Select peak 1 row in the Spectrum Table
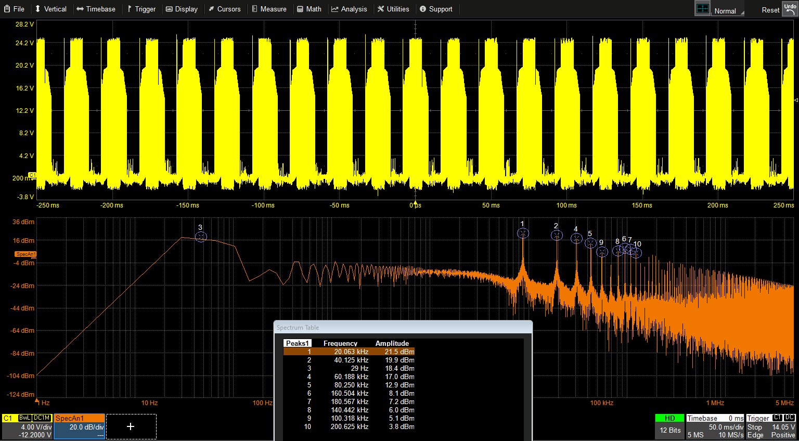 click(x=349, y=352)
